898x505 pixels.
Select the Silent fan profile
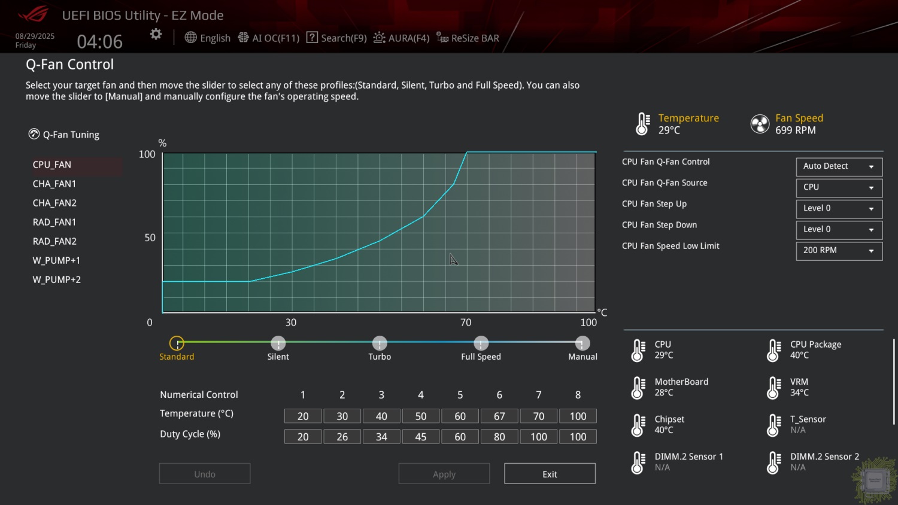click(x=278, y=343)
